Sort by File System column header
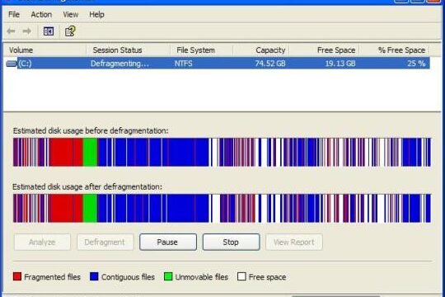Viewport: 445px width, 297px height. pyautogui.click(x=202, y=50)
